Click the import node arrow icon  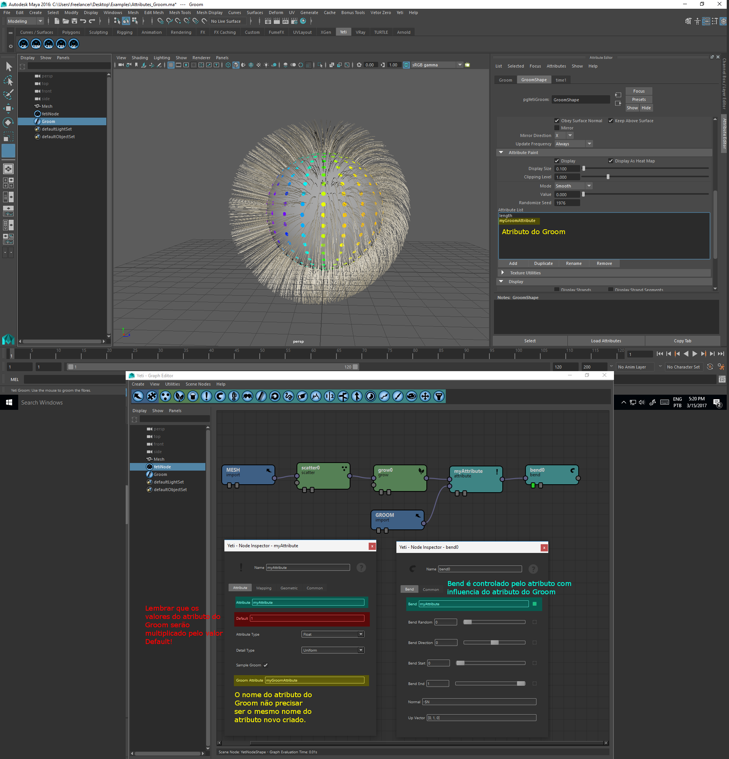point(138,396)
